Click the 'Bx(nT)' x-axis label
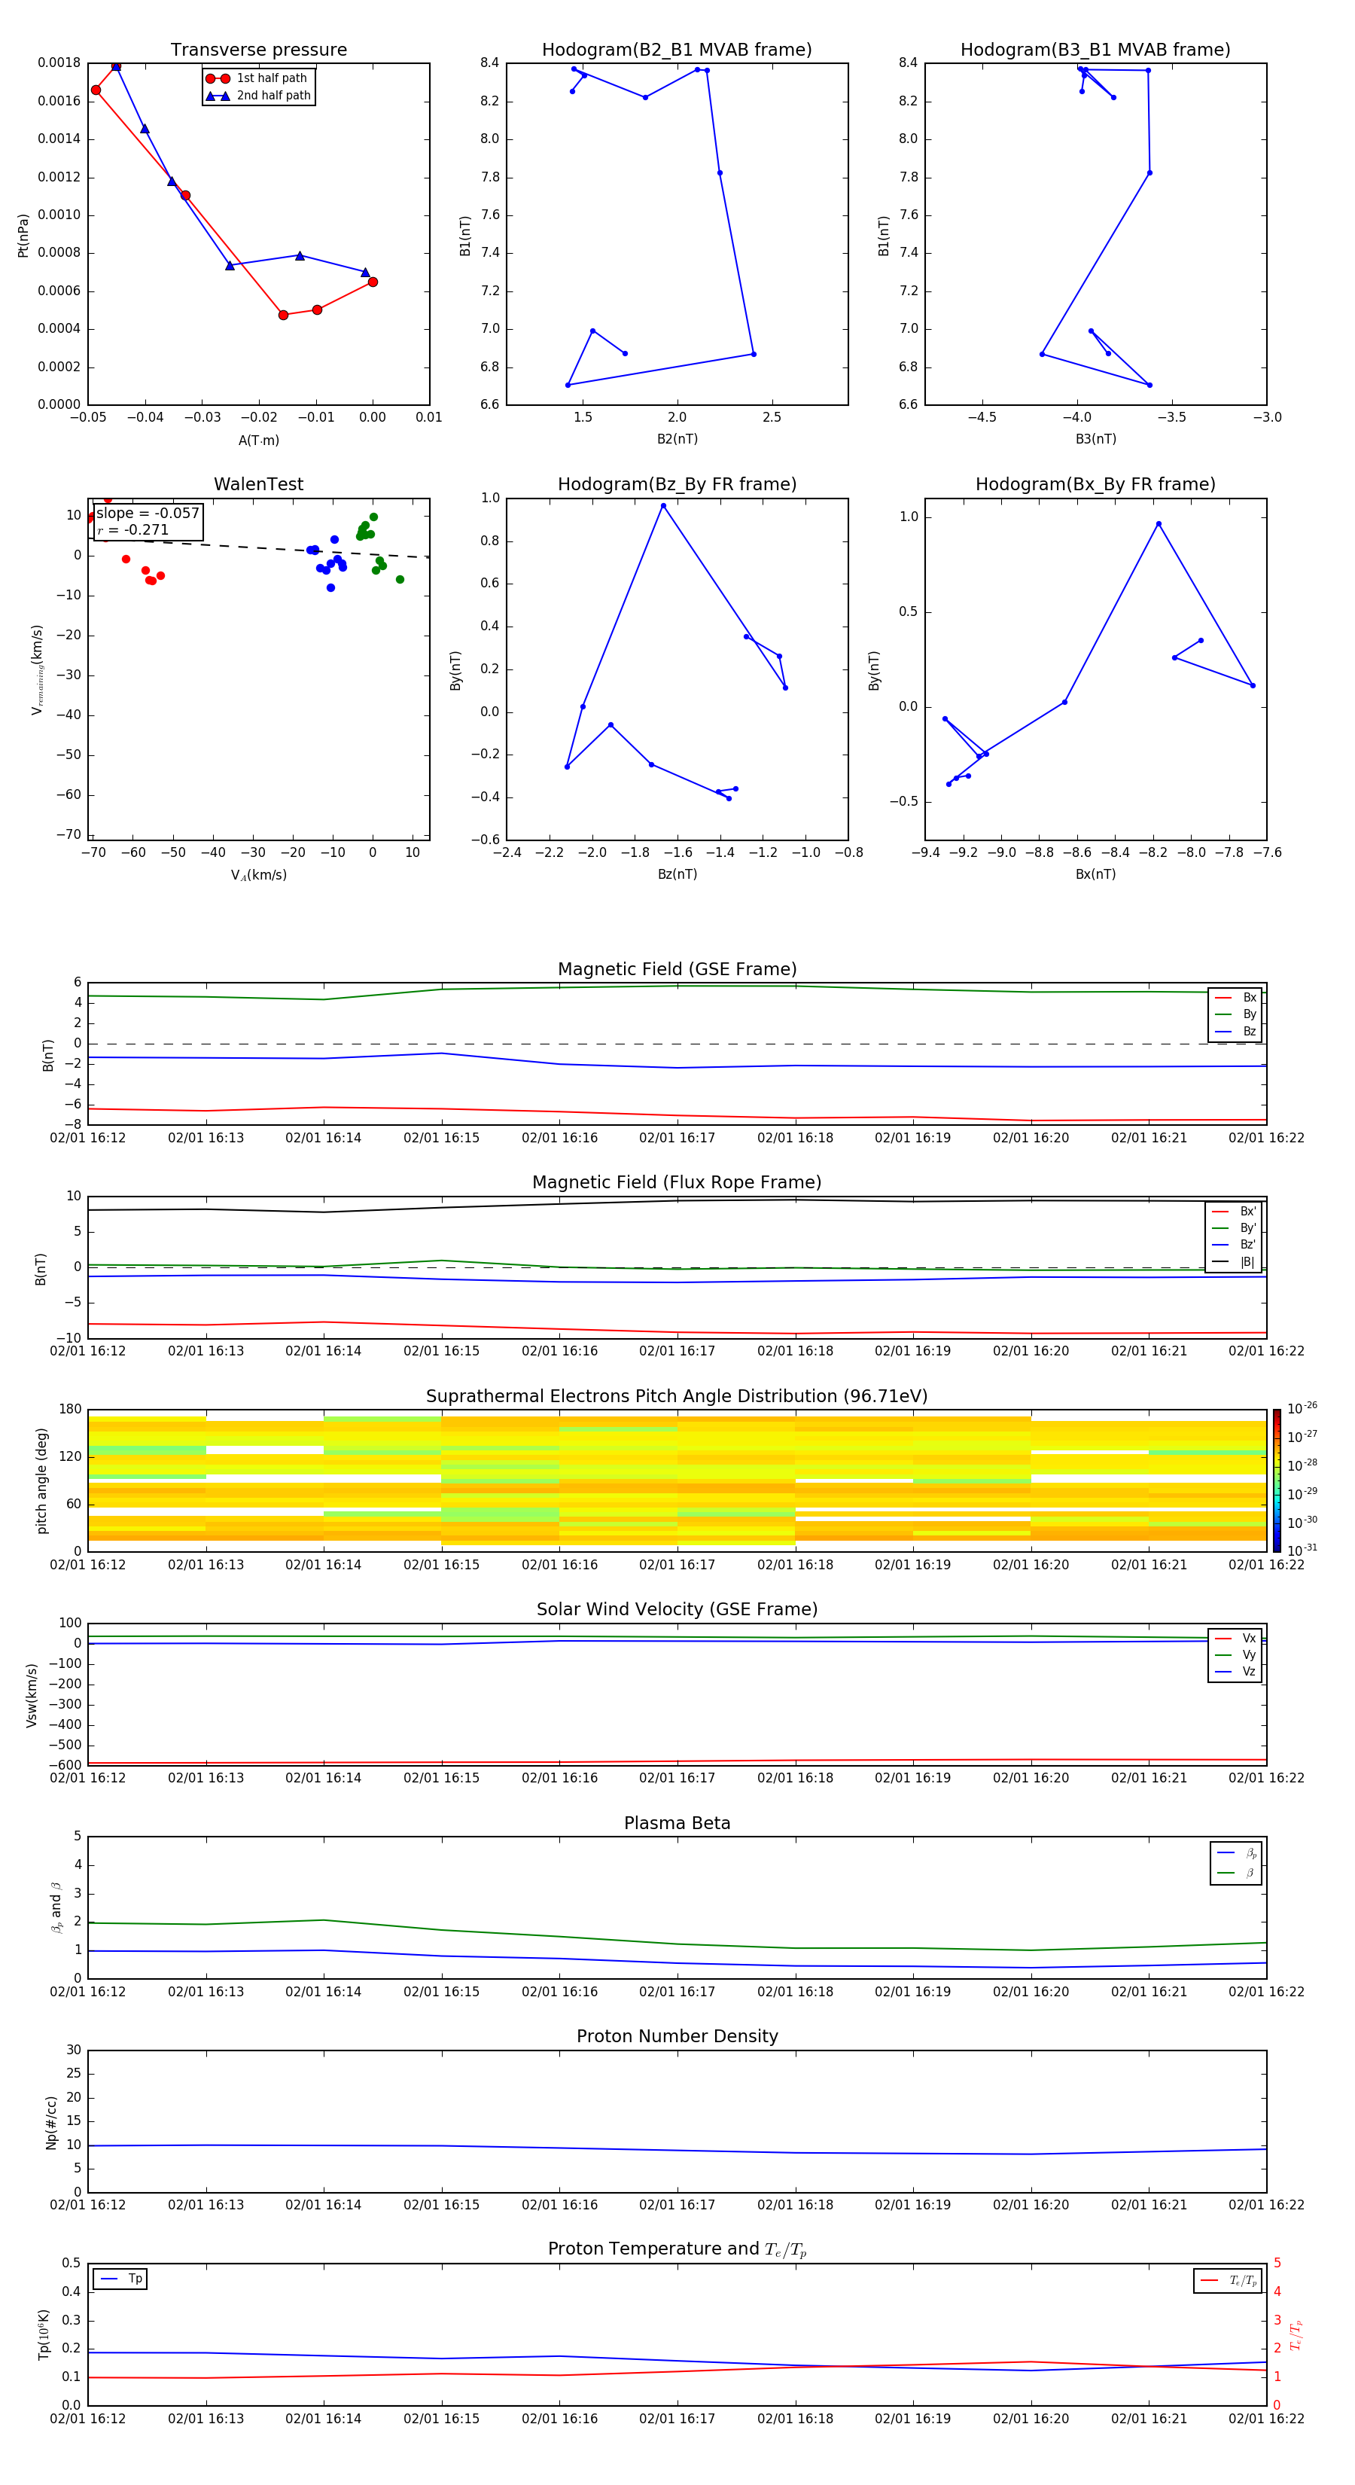 [x=1095, y=874]
